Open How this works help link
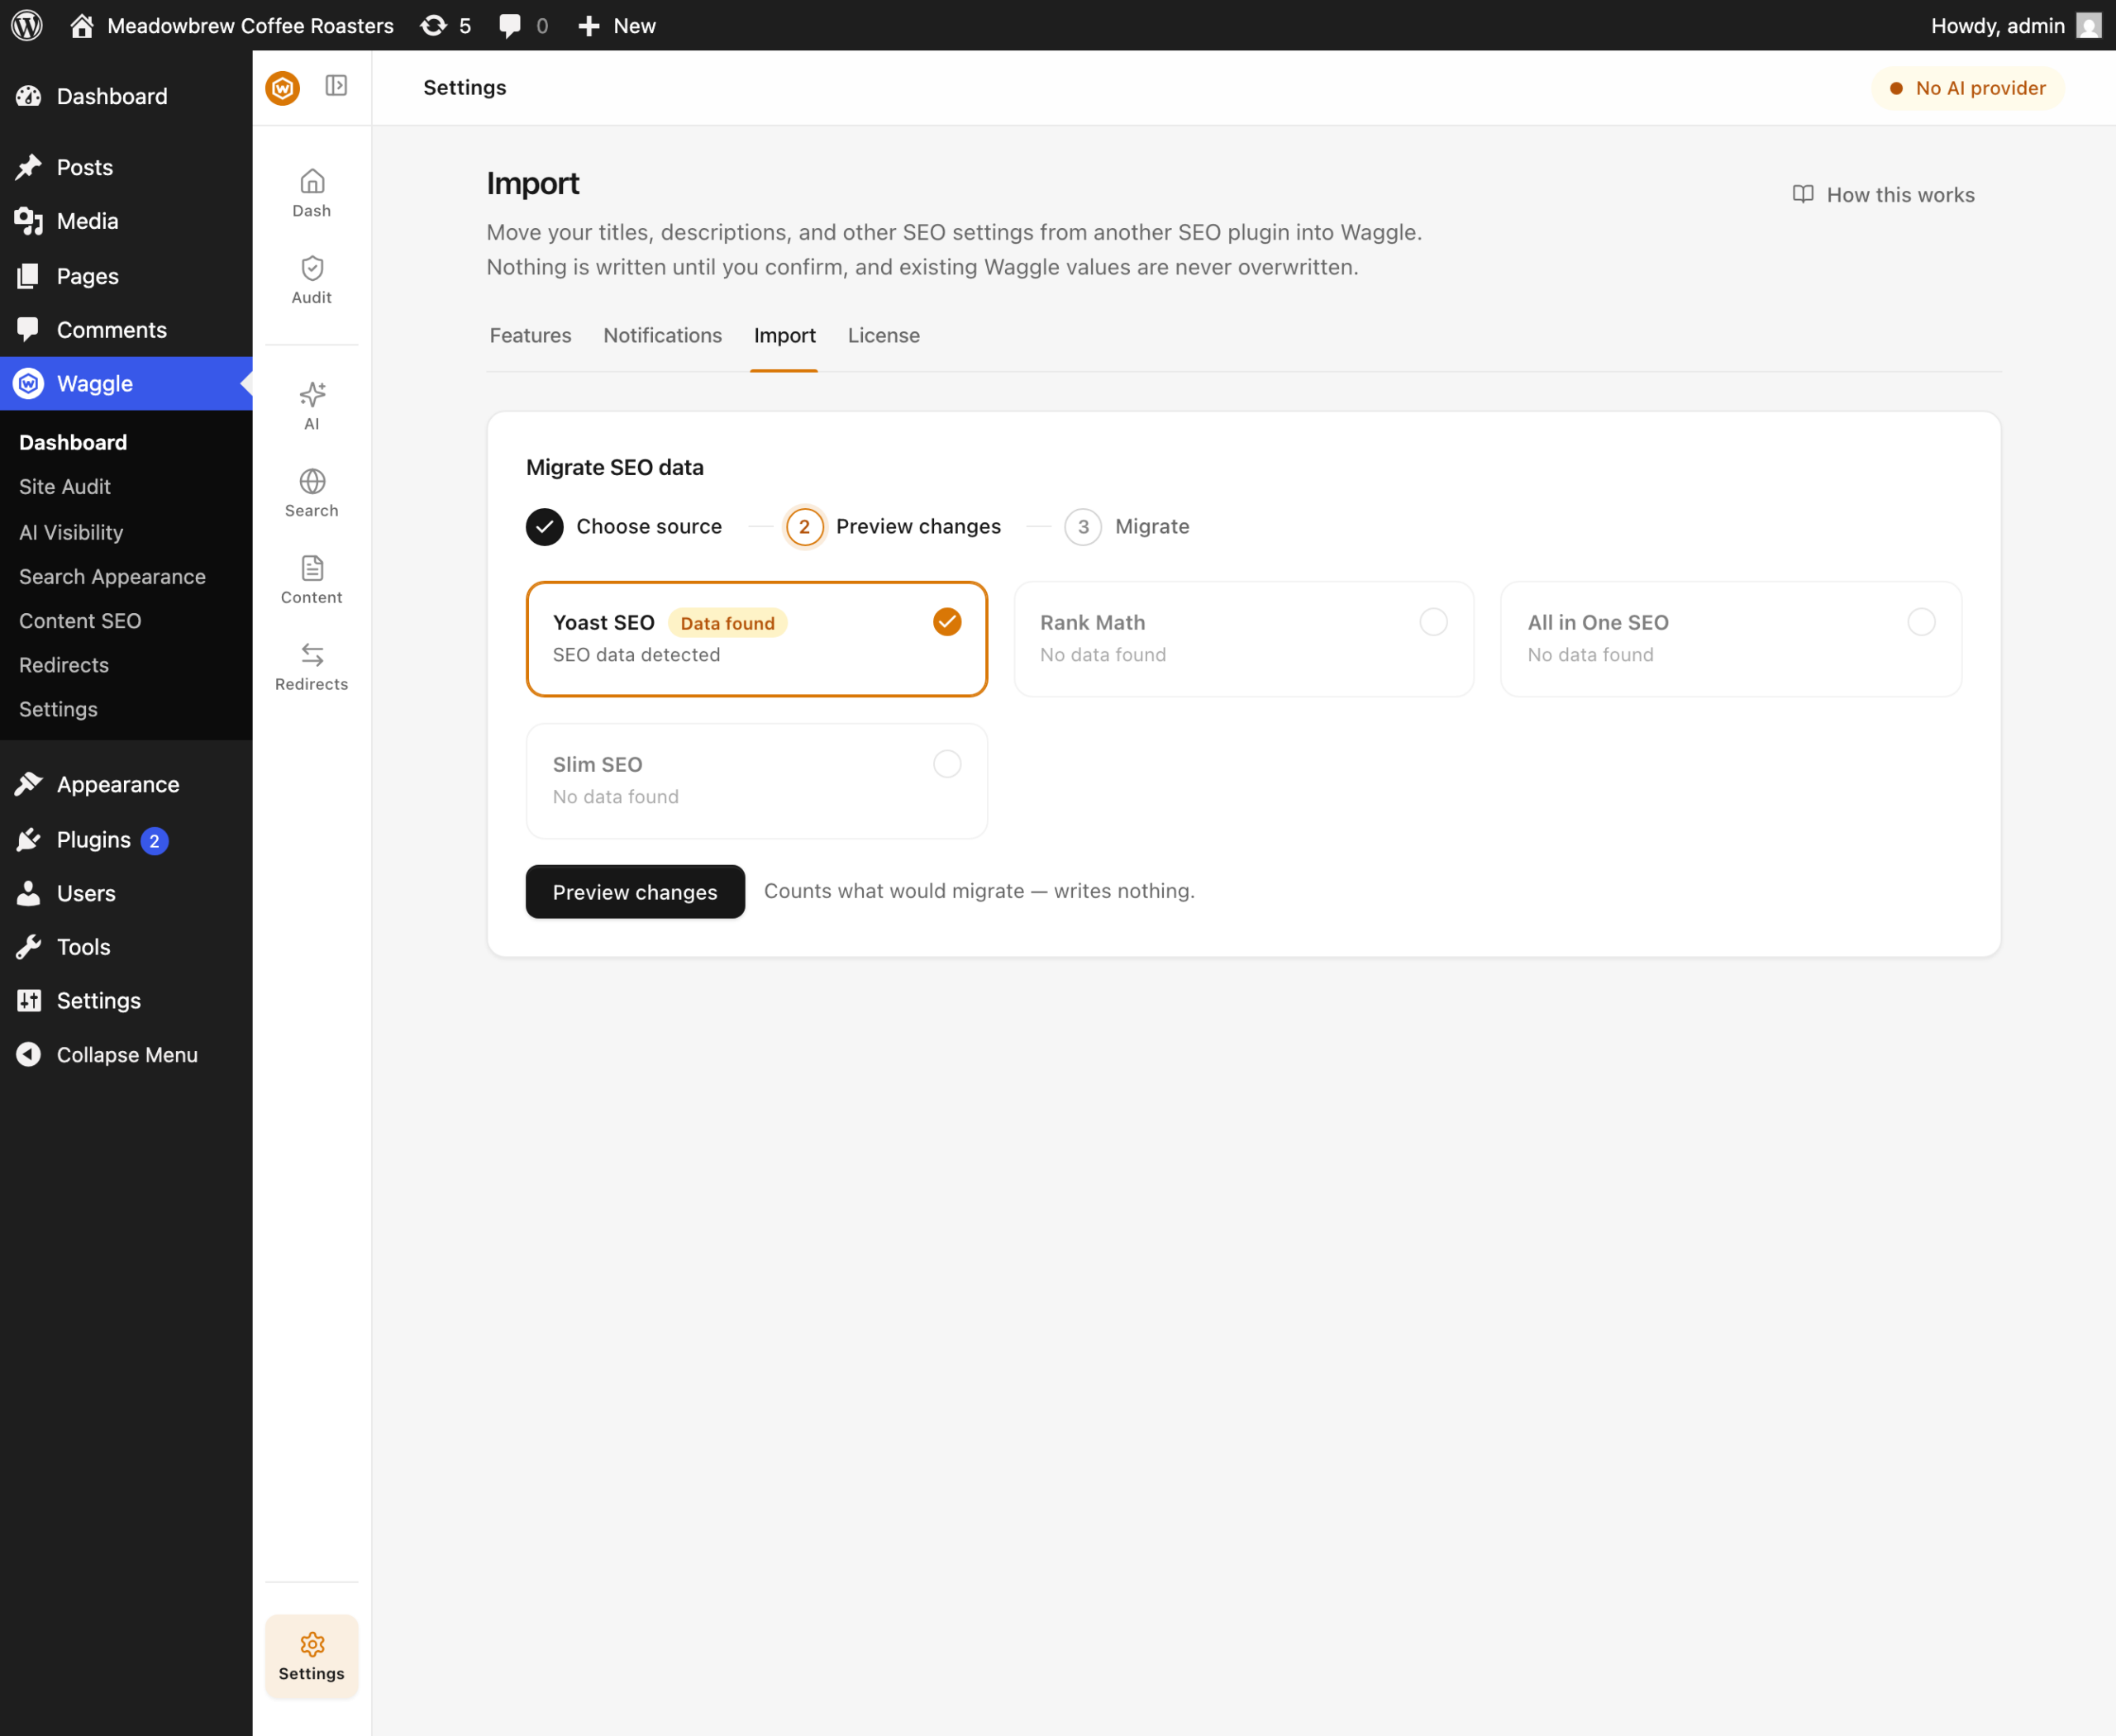This screenshot has height=1736, width=2116. click(1883, 195)
